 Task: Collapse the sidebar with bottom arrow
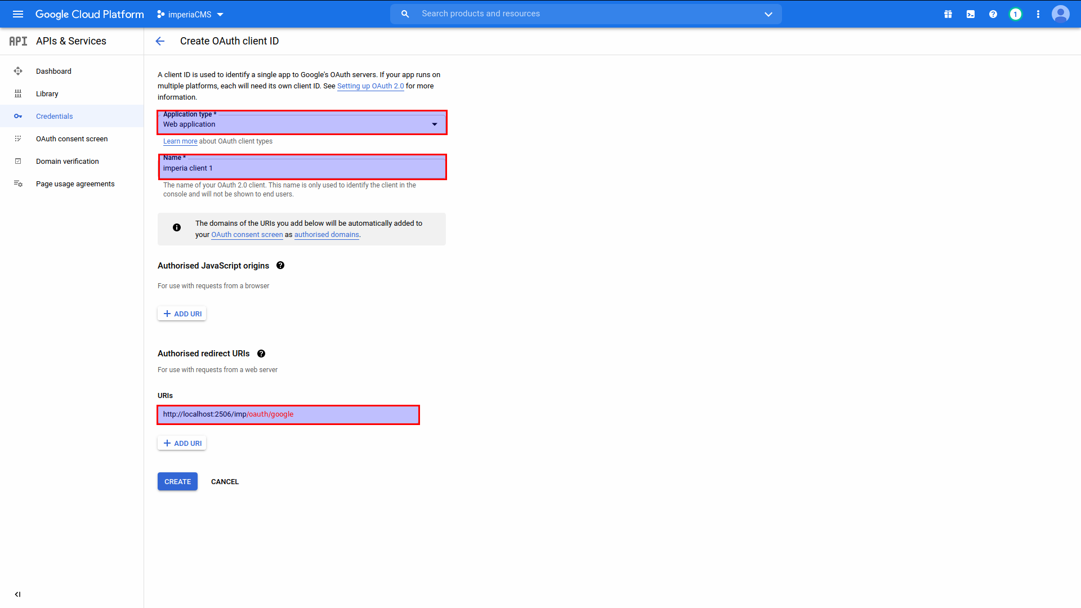point(18,594)
